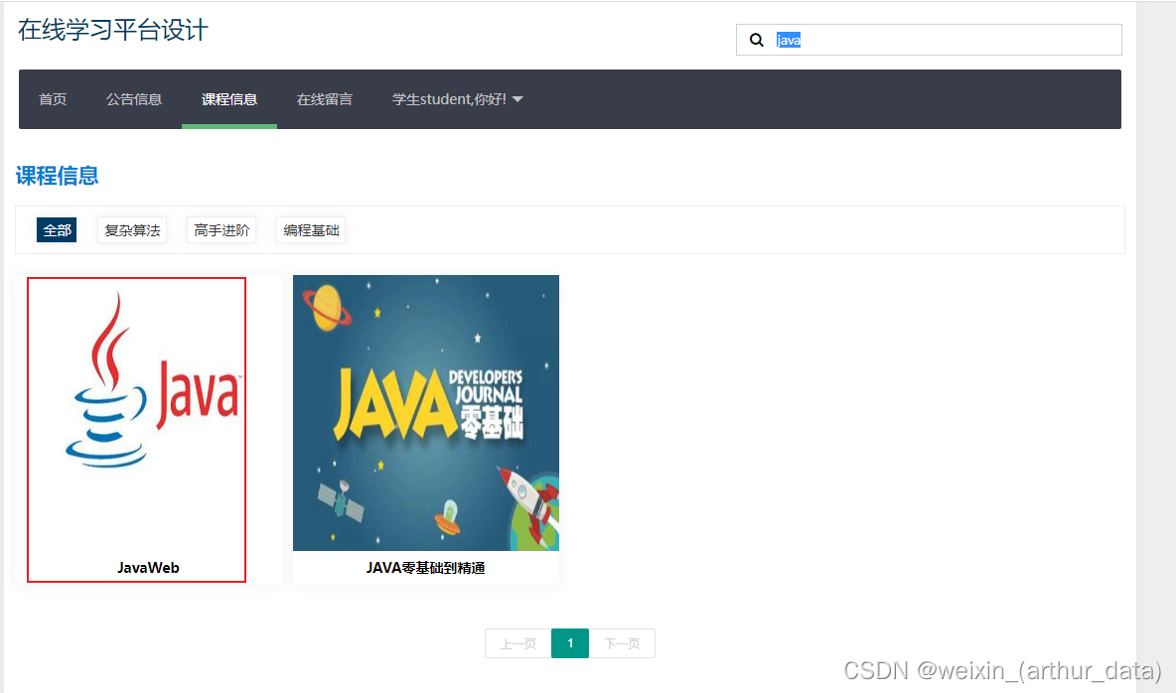Filter courses by 复杂算法
The width and height of the screenshot is (1176, 693).
[132, 230]
